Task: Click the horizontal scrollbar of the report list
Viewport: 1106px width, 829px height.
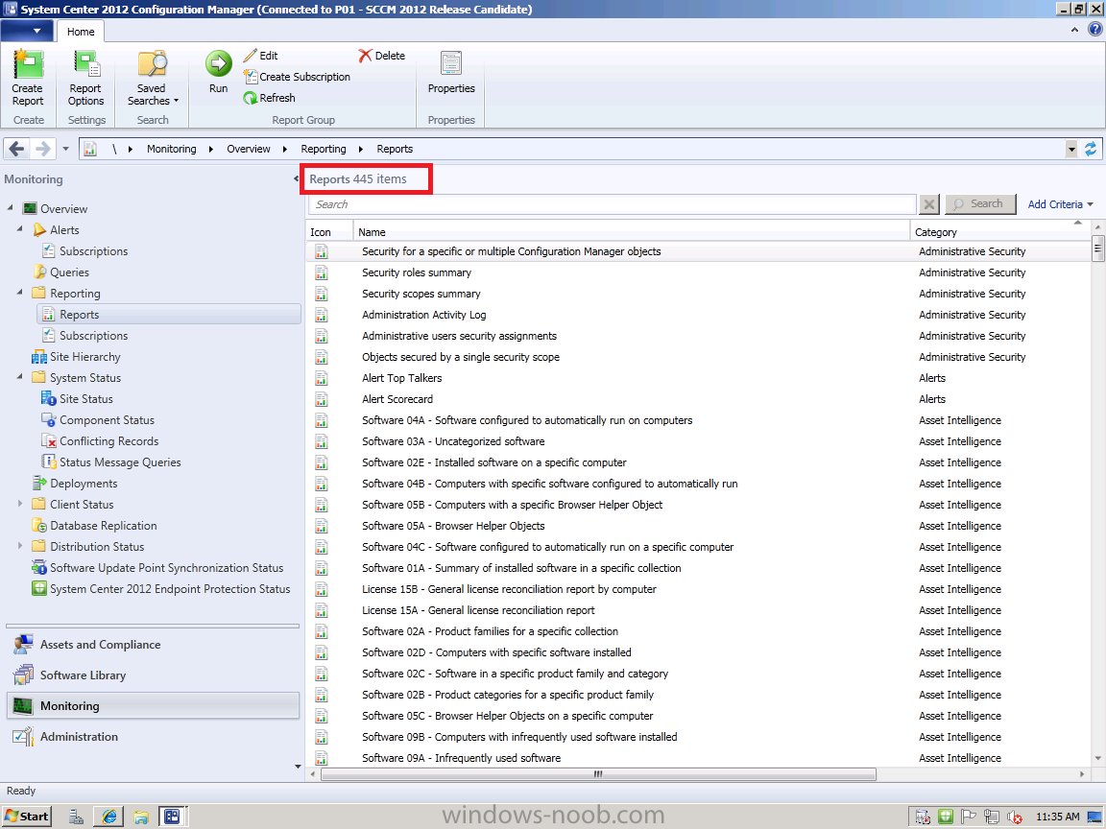Action: tap(598, 774)
